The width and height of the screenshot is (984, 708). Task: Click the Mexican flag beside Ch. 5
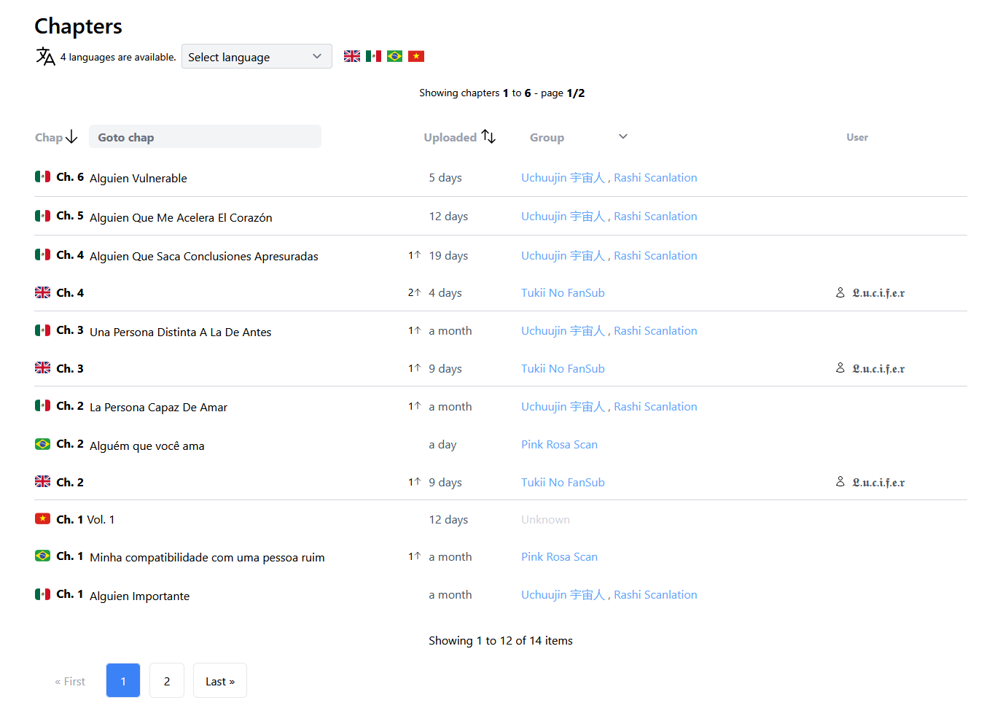pyautogui.click(x=42, y=215)
